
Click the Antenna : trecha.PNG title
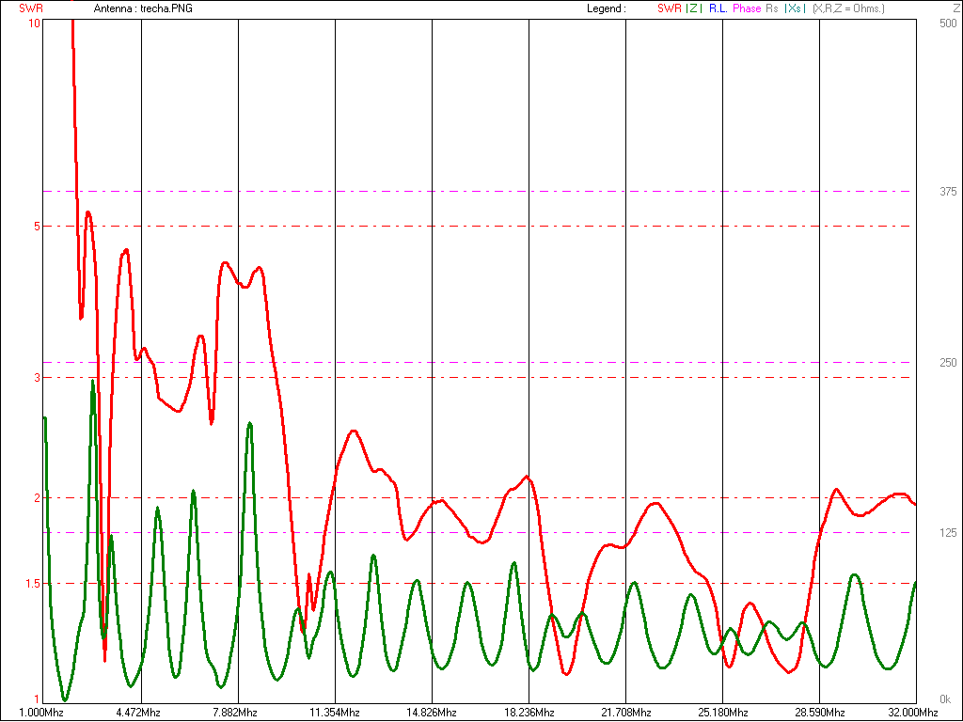[x=143, y=8]
